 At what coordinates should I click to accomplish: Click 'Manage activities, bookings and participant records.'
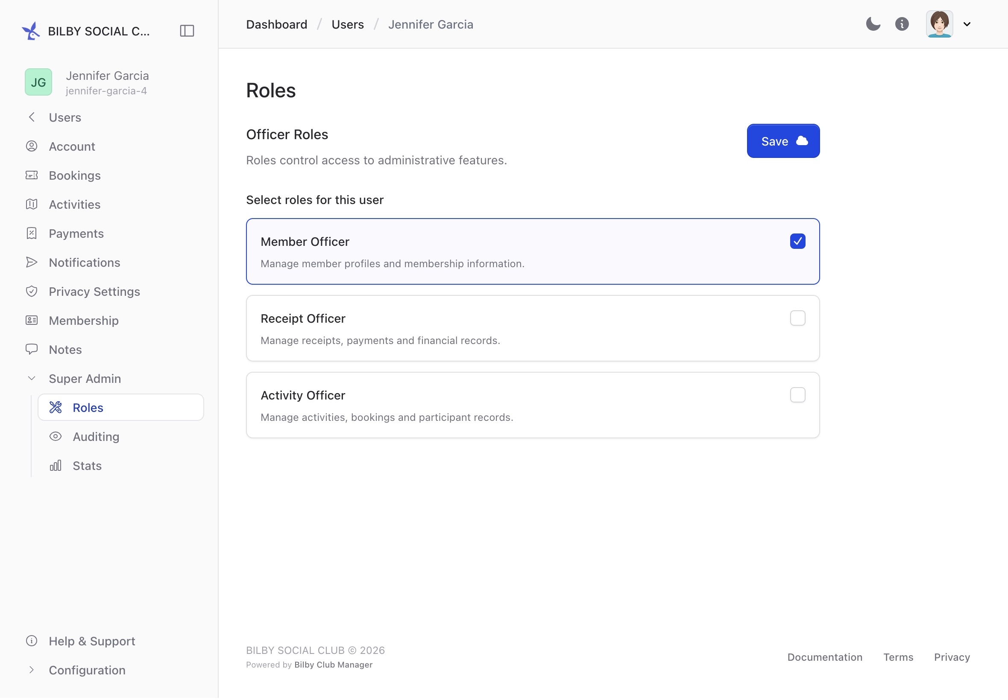(x=387, y=417)
